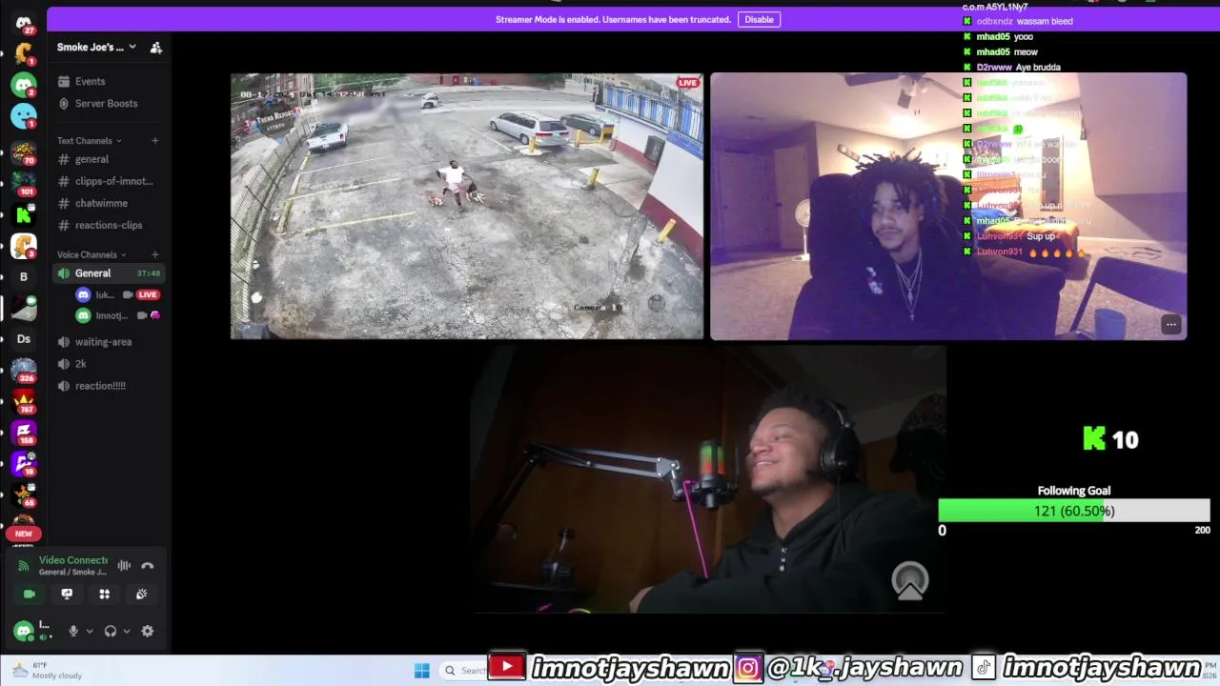Image resolution: width=1220 pixels, height=686 pixels.
Task: Open the Kick green K server icon
Action: pyautogui.click(x=24, y=214)
